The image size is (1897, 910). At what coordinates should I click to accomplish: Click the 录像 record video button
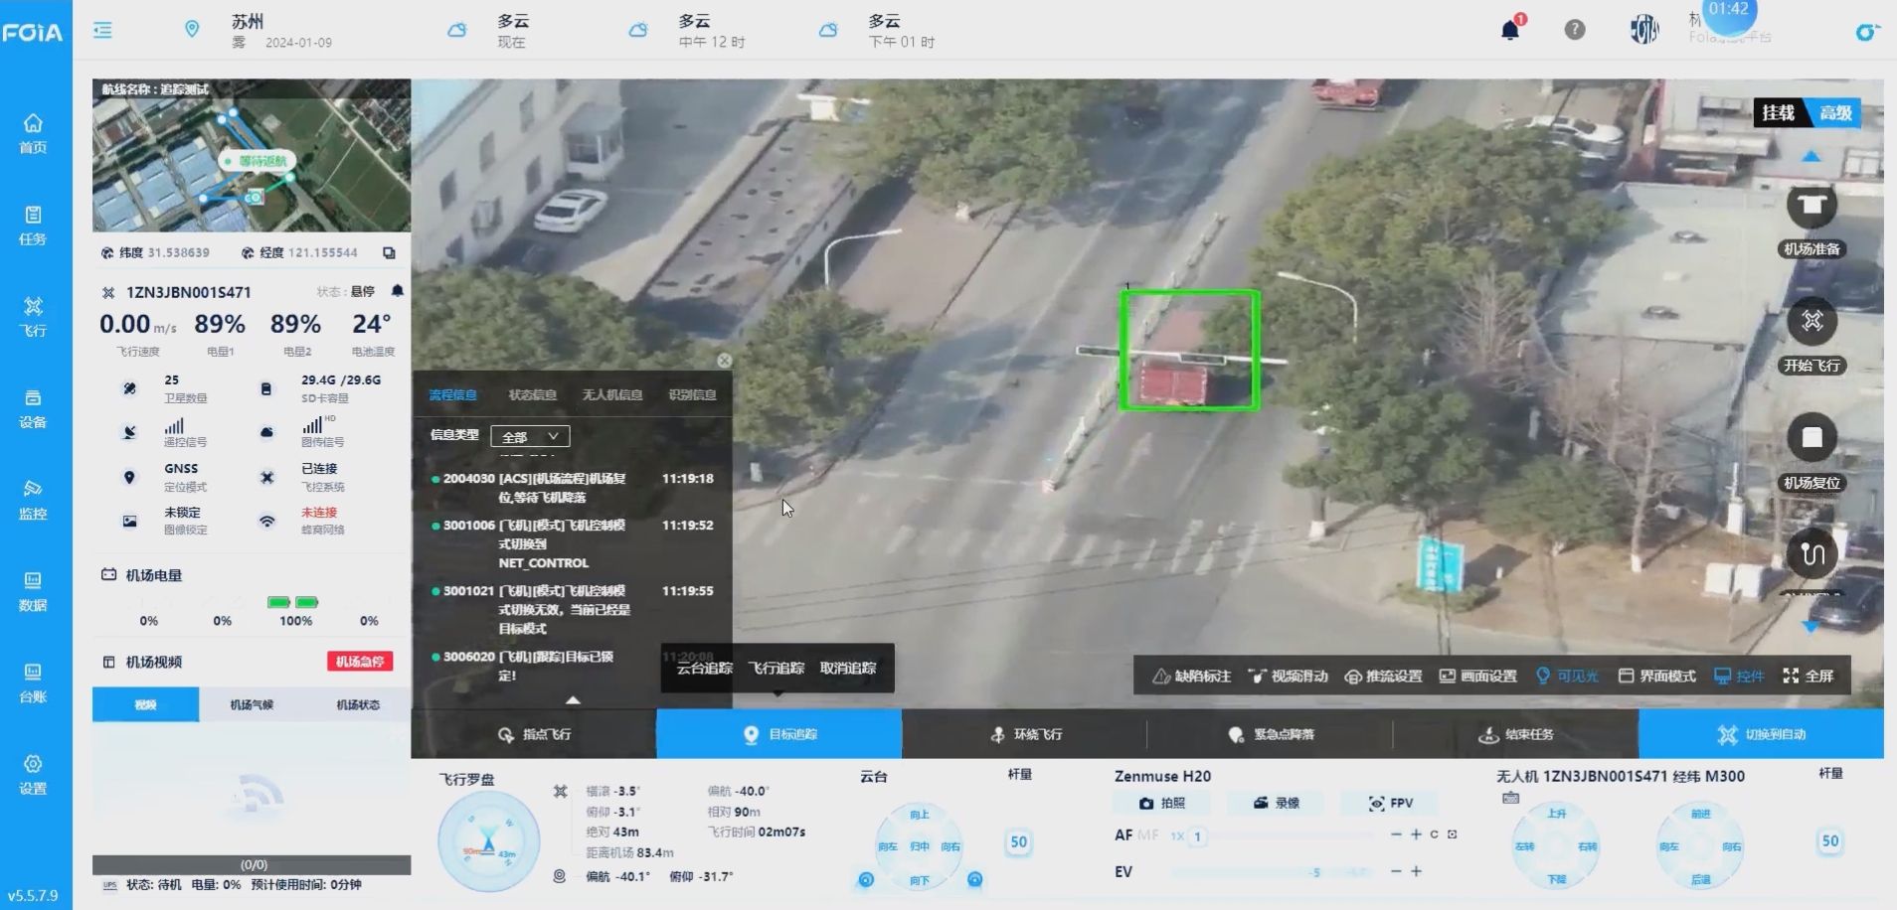pos(1277,803)
